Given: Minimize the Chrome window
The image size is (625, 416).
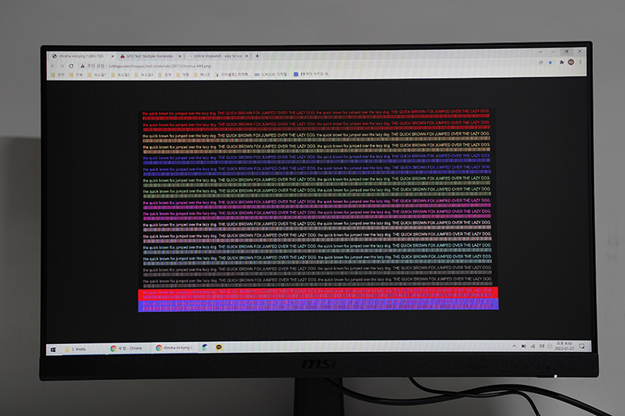Looking at the screenshot, I should pos(553,52).
